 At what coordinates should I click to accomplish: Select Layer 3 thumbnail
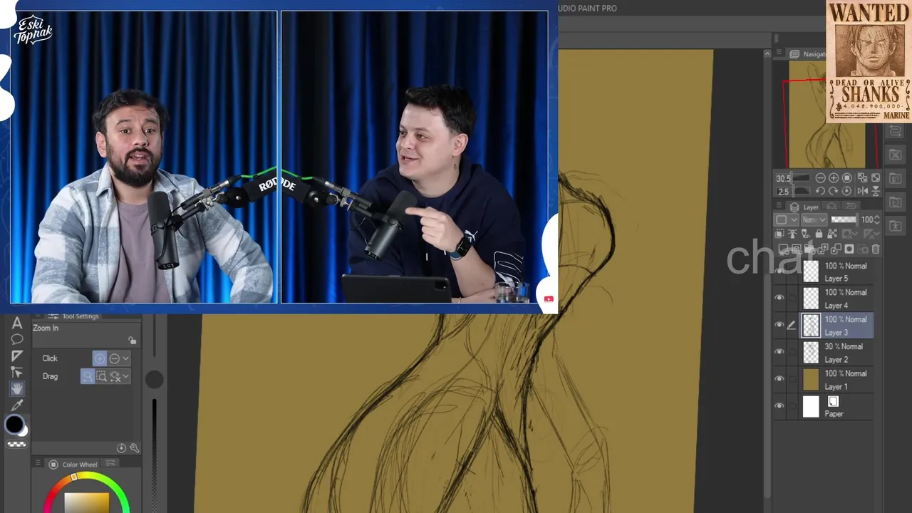coord(811,326)
